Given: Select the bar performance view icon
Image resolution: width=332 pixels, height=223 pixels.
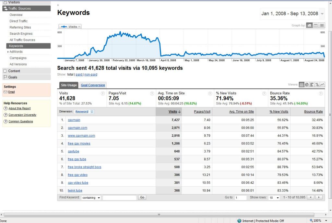Looking at the screenshot, I should [312, 85].
